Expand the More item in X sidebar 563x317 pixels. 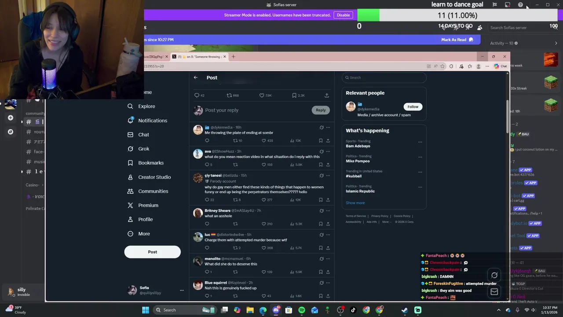tap(139, 234)
